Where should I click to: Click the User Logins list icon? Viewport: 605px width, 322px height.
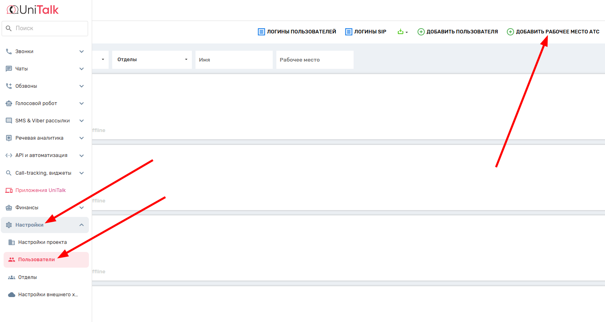pyautogui.click(x=261, y=31)
